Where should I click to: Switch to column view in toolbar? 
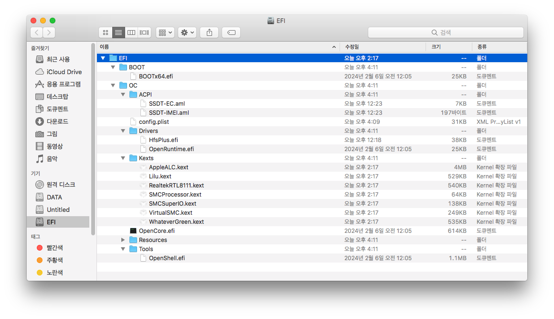click(131, 33)
